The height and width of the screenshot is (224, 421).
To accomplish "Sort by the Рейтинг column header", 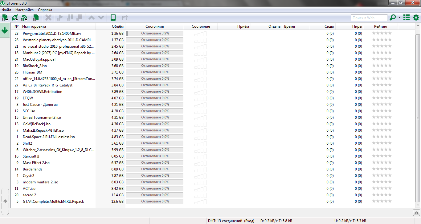I will pyautogui.click(x=381, y=26).
